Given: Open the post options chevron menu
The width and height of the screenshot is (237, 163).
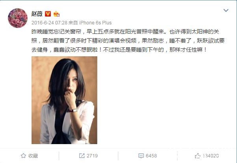Looking at the screenshot, I should (x=226, y=10).
